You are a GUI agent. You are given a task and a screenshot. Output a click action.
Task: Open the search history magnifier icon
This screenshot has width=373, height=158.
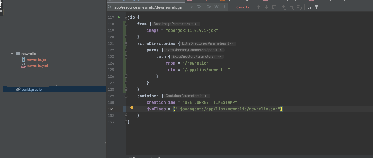pos(110,7)
